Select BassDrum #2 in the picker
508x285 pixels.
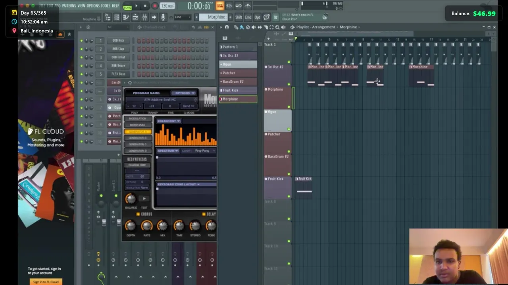point(238,82)
